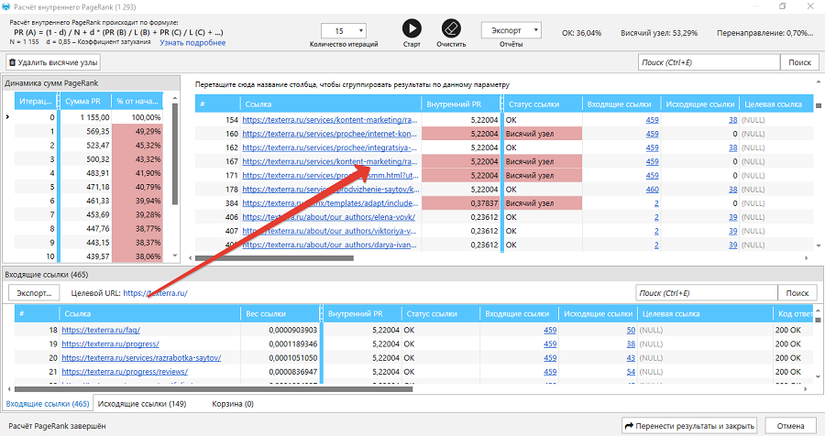Click the Очистить eraser icon
This screenshot has width=825, height=436.
[451, 27]
